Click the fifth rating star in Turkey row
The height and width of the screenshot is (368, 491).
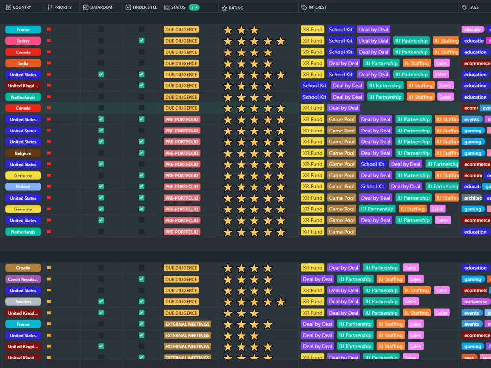281,41
